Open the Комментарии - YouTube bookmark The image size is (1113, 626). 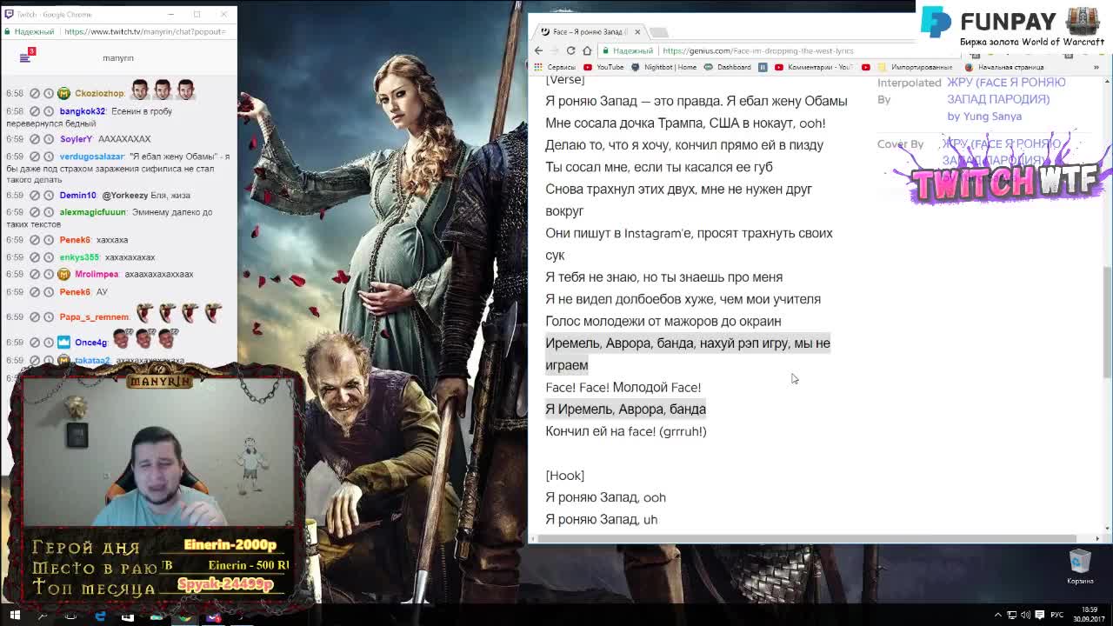[816, 67]
